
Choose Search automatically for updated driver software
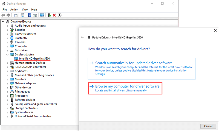[142, 69]
